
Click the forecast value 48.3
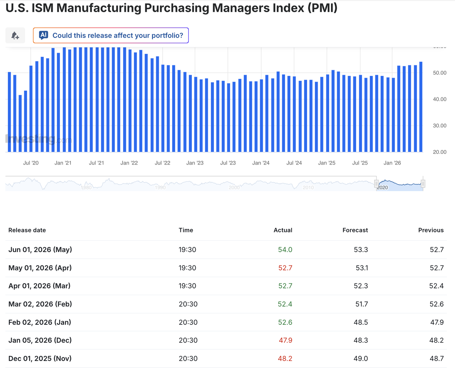pos(361,341)
